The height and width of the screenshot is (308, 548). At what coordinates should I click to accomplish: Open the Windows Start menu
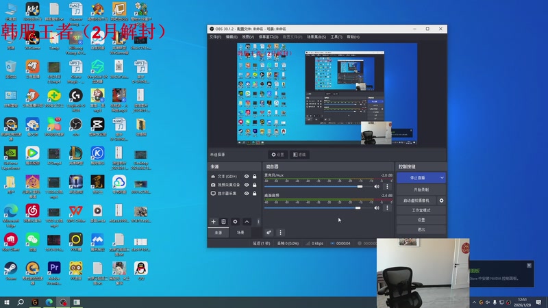(x=7, y=302)
